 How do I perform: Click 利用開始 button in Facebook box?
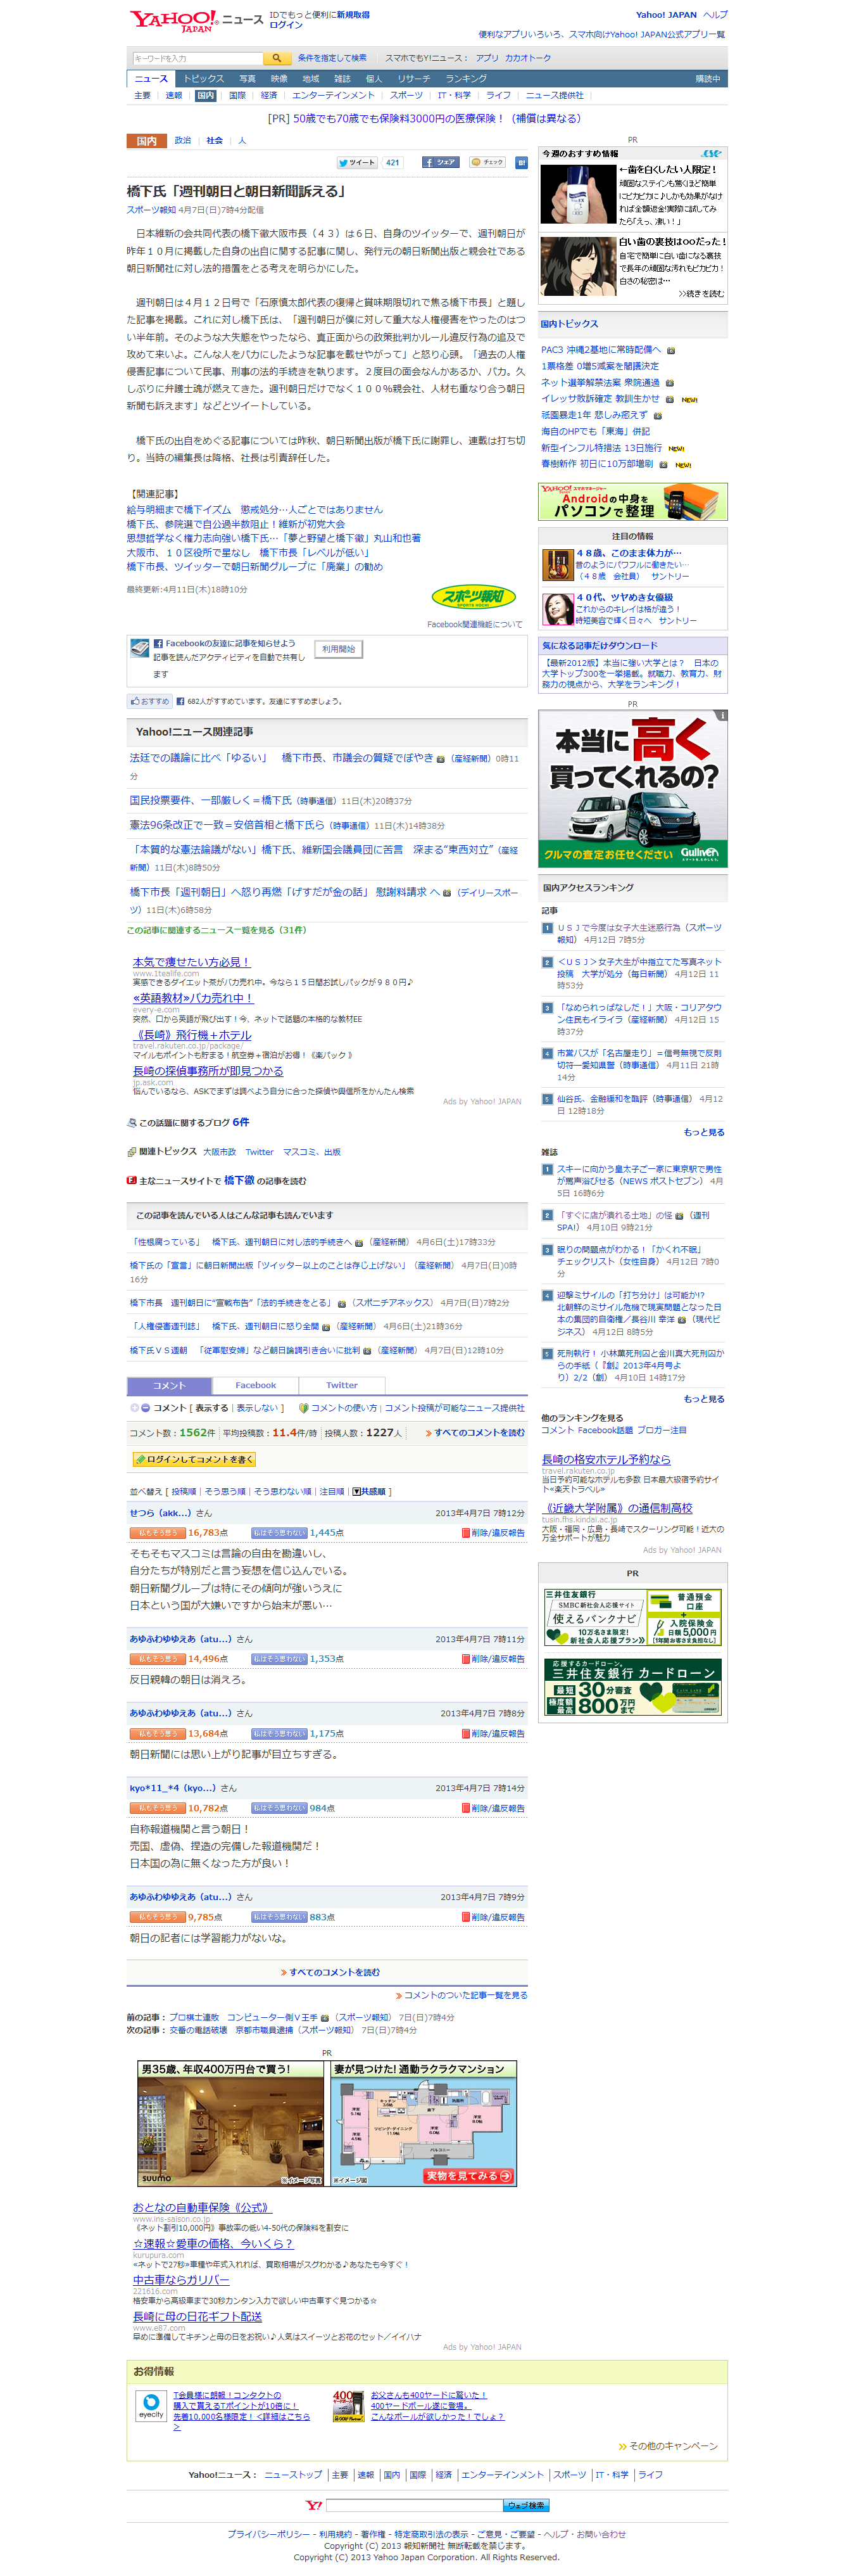coord(339,649)
